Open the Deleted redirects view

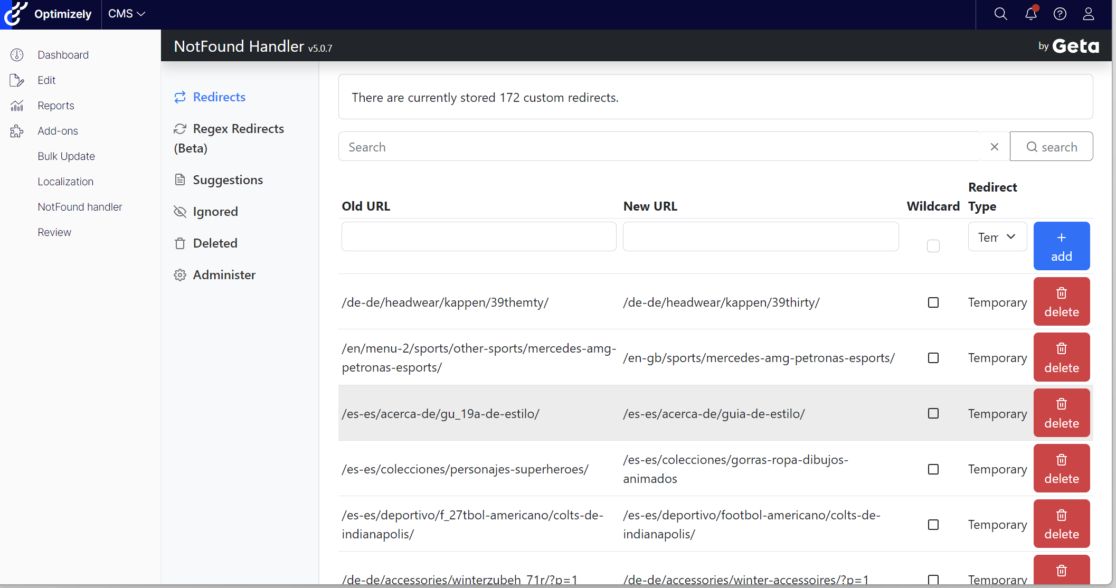click(215, 243)
